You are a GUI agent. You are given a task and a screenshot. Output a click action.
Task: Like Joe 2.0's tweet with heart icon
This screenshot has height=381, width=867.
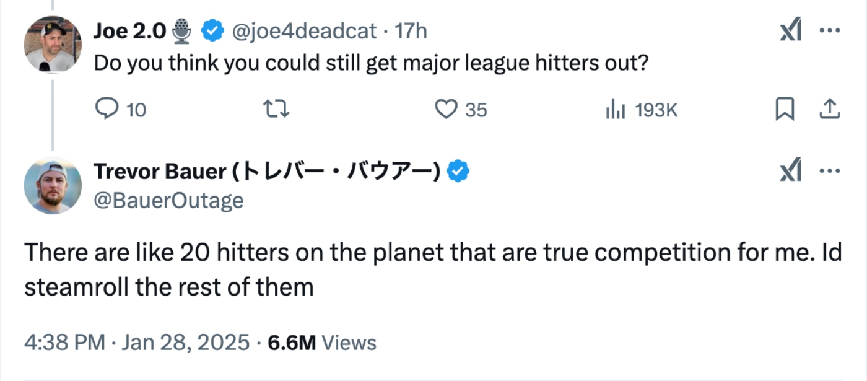pyautogui.click(x=445, y=110)
